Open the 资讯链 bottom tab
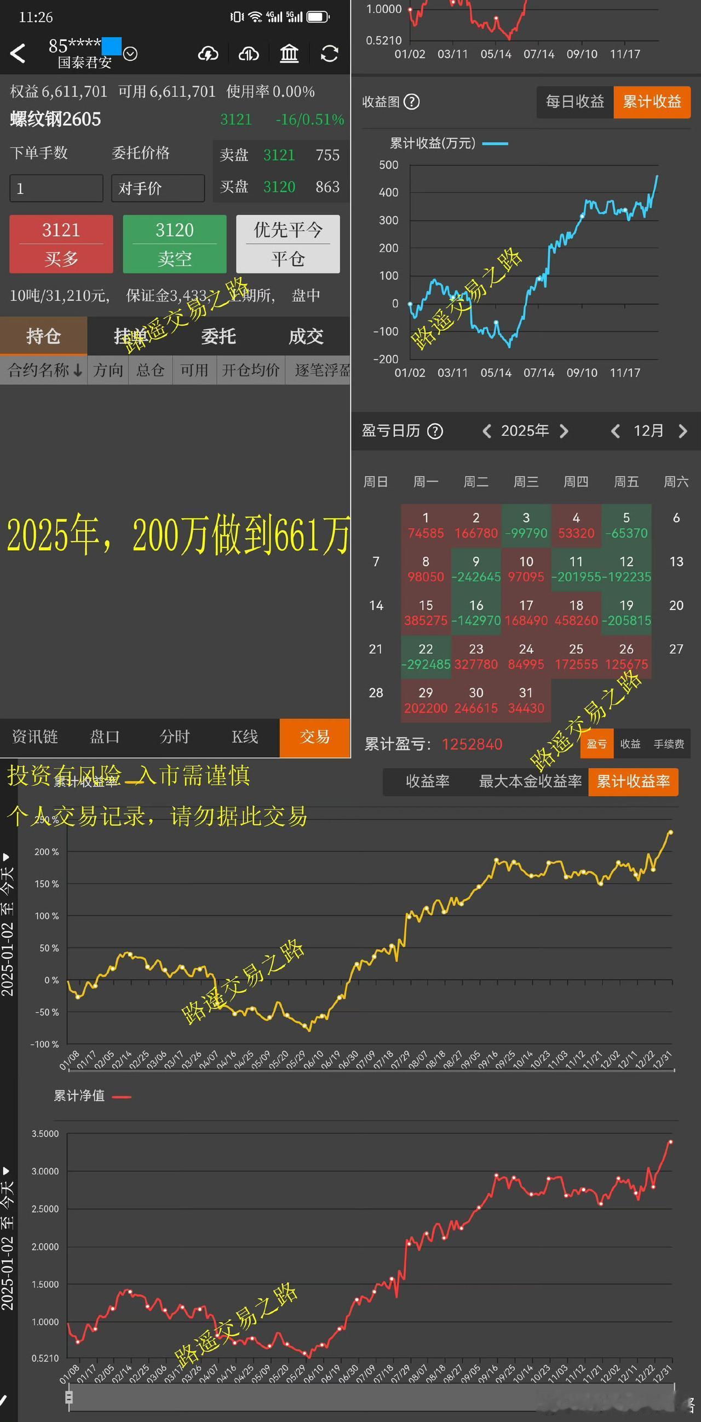This screenshot has width=701, height=1422. click(x=35, y=737)
